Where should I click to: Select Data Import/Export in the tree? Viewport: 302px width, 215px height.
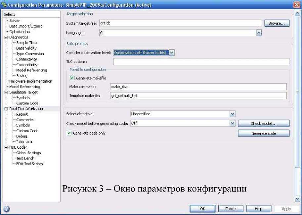(x=25, y=26)
